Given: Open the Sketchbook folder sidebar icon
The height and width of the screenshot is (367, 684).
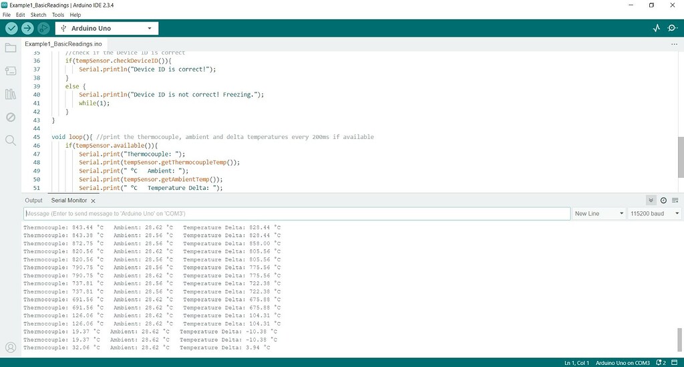Looking at the screenshot, I should [11, 47].
